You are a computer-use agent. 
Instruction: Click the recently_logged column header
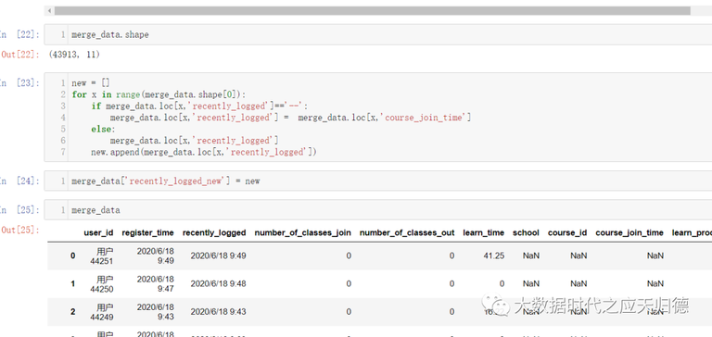(214, 232)
